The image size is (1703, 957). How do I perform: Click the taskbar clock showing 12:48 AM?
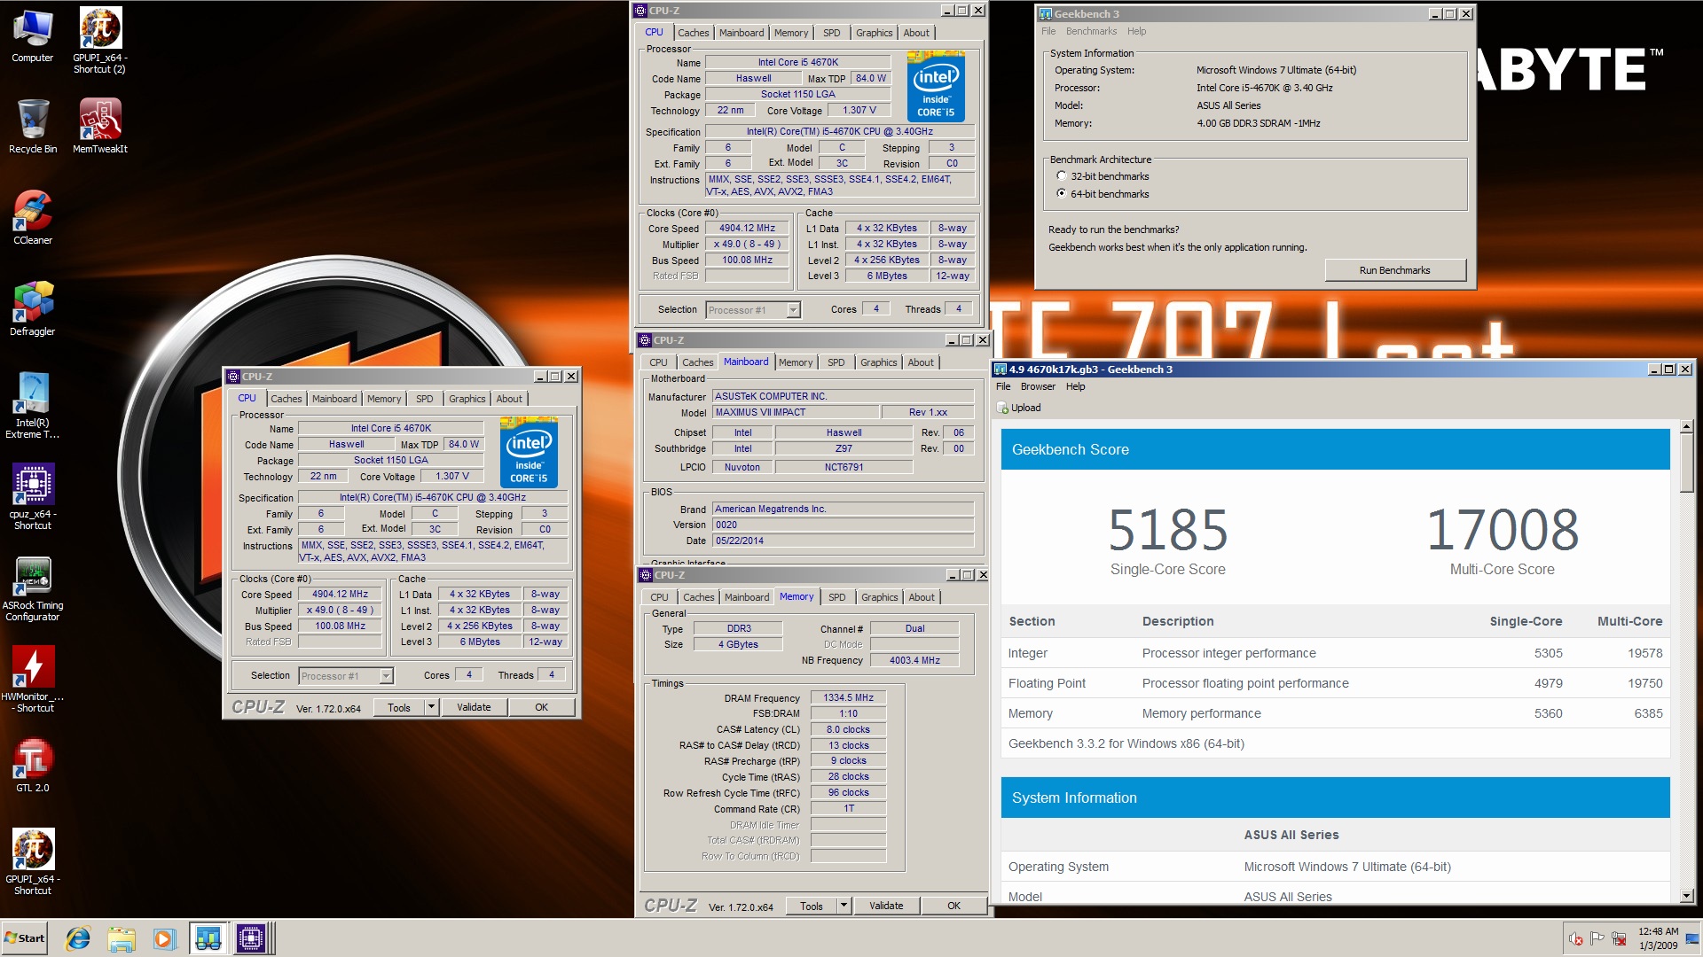(x=1658, y=938)
